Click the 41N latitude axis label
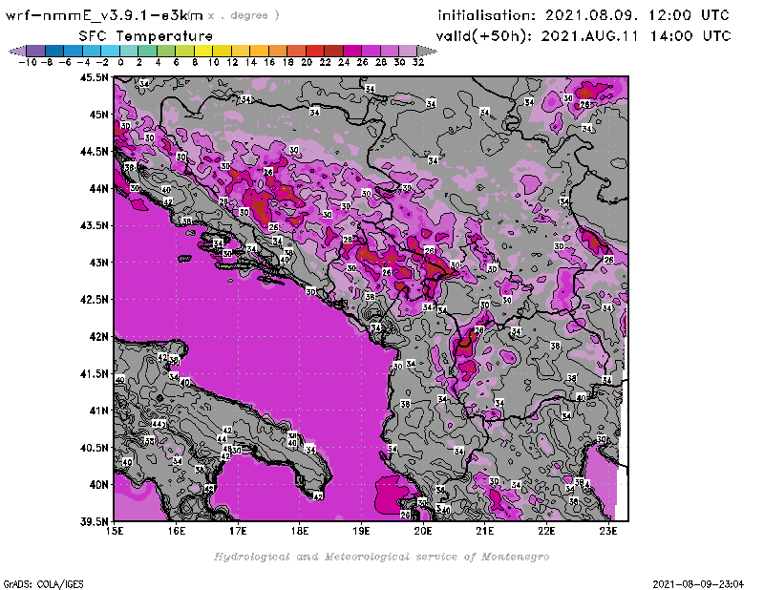The height and width of the screenshot is (590, 764). tap(98, 411)
